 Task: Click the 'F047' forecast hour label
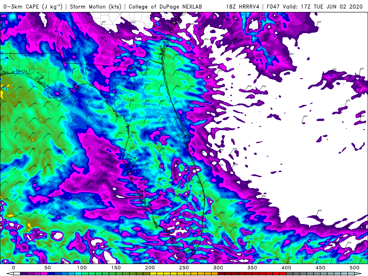tap(273, 6)
